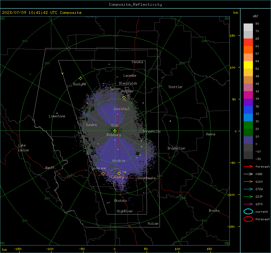
Task: Select the orange 111V arrow legend entry
Action: click(248, 181)
